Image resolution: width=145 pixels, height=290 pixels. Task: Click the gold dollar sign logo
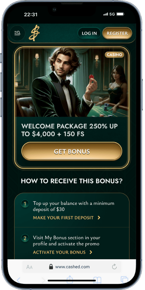[34, 33]
